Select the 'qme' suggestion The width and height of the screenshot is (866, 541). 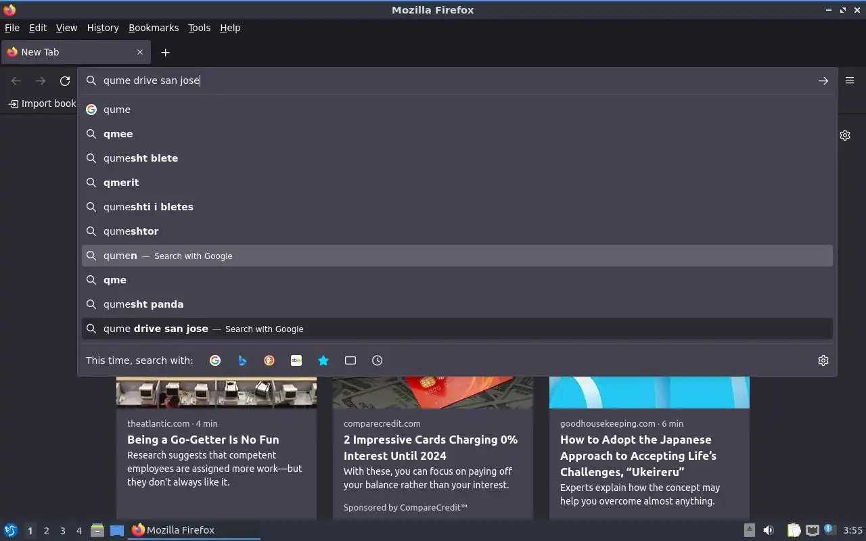coord(457,280)
